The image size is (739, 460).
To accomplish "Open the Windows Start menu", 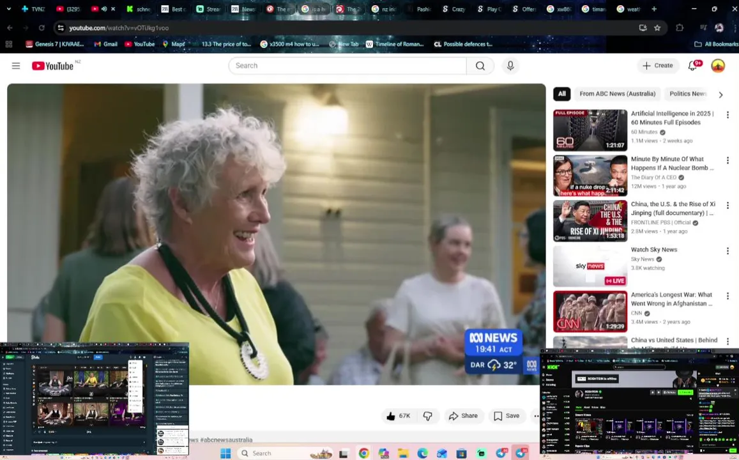I will [225, 454].
